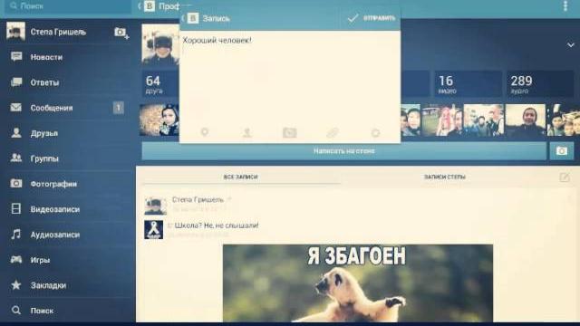Image resolution: width=580 pixels, height=326 pixels.
Task: Open the Сообщения envelope icon
Action: pos(16,108)
